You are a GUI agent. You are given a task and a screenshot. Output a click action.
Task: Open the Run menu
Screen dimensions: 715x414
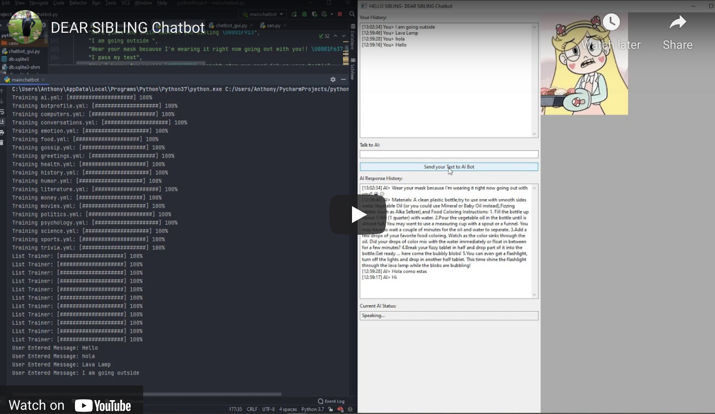96,3
